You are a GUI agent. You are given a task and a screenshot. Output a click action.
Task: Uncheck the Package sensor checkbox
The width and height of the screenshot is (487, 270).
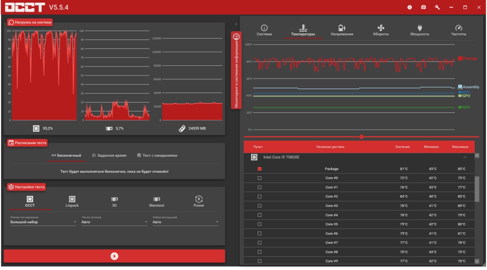tap(259, 169)
